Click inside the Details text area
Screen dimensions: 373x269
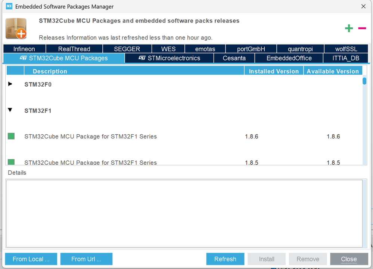[184, 213]
